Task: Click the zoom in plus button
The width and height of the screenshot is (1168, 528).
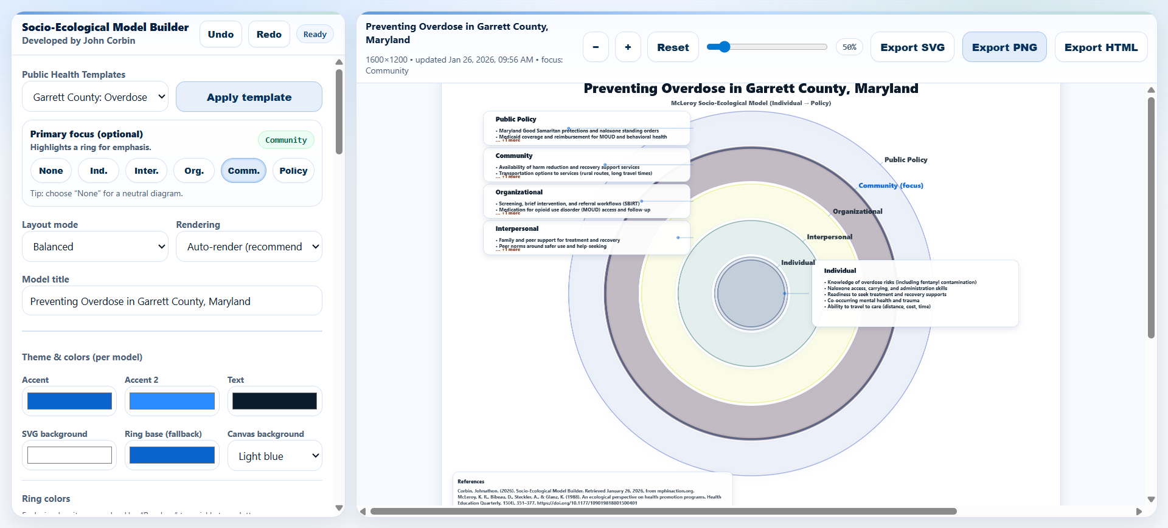Action: click(x=628, y=47)
